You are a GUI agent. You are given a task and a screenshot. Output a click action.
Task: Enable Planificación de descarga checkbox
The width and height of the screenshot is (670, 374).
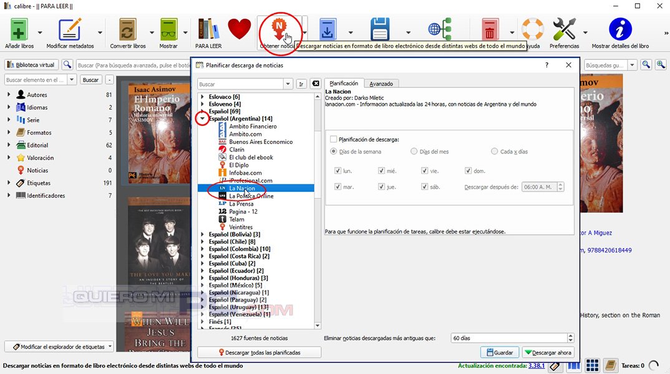pyautogui.click(x=333, y=139)
